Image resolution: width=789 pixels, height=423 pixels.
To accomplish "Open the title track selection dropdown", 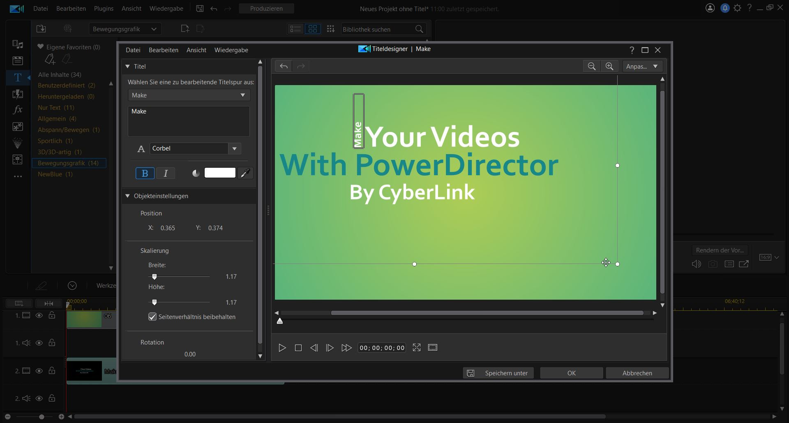I will (x=189, y=95).
